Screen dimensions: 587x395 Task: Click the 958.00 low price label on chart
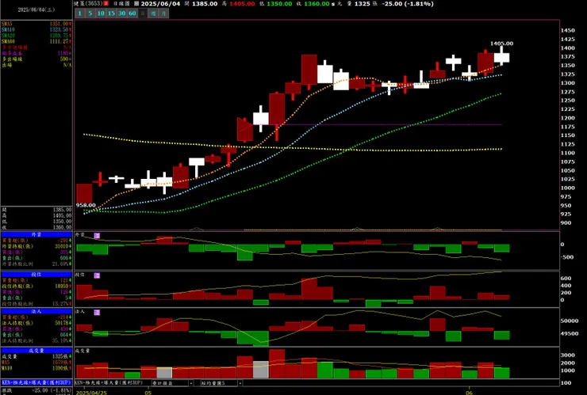pyautogui.click(x=86, y=205)
